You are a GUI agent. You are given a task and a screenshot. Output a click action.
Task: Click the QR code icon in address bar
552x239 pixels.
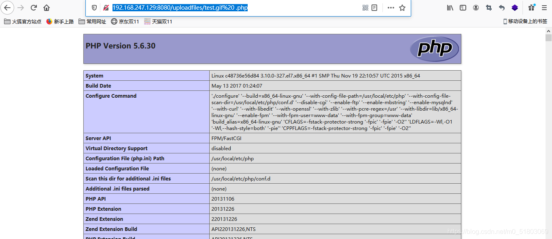(365, 8)
